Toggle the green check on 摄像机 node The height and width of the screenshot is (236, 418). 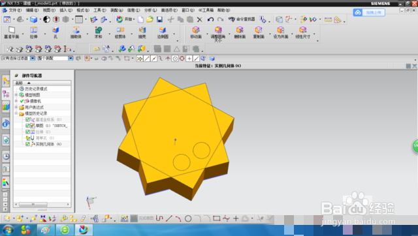pyautogui.click(x=22, y=101)
